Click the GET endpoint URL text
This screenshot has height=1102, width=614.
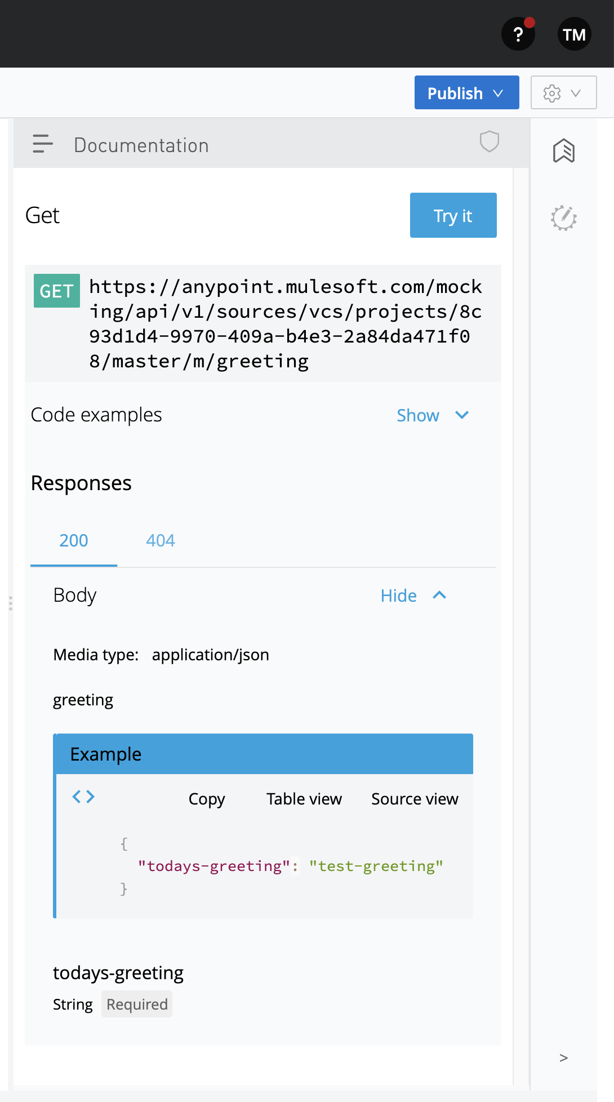point(285,324)
